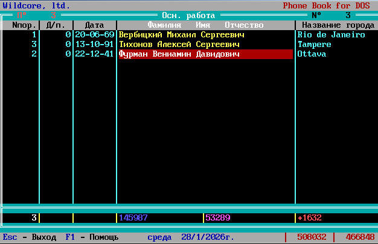Click phone number field 145987
The height and width of the screenshot is (244, 378).
point(133,217)
